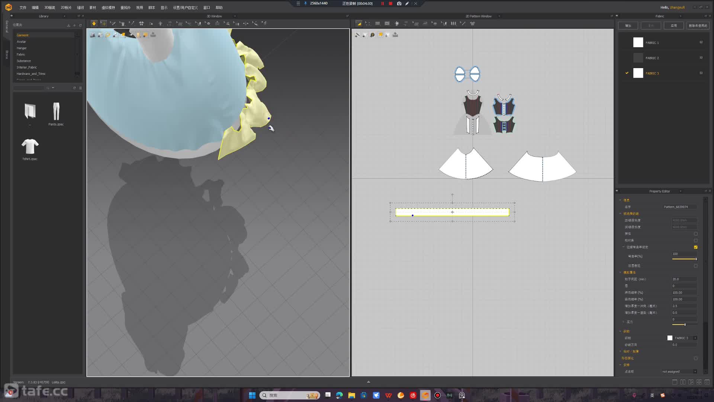Adjust the 压力 pressure slider
Viewport: 714px width, 402px height.
(x=684, y=325)
